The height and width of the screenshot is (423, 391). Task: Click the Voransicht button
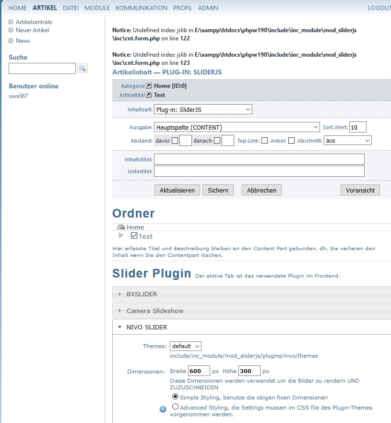360,190
